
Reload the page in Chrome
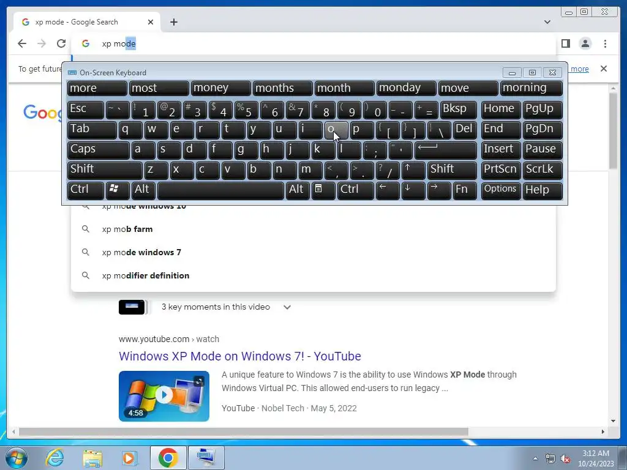pos(61,43)
